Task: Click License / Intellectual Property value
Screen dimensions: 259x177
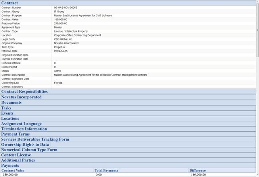Action: 71,31
